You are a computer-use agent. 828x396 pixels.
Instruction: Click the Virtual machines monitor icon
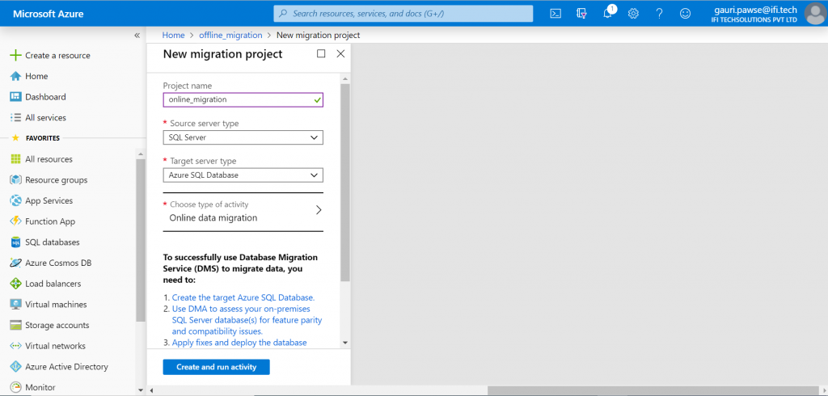15,305
